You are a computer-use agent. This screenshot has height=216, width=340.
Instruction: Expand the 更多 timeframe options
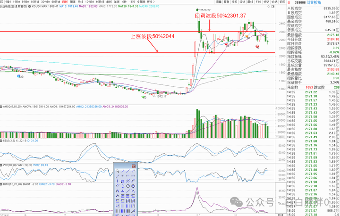point(151,2)
